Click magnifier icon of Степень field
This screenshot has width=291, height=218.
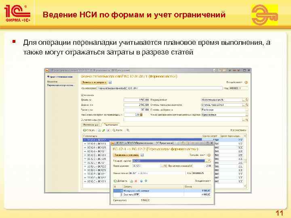(x=247, y=105)
